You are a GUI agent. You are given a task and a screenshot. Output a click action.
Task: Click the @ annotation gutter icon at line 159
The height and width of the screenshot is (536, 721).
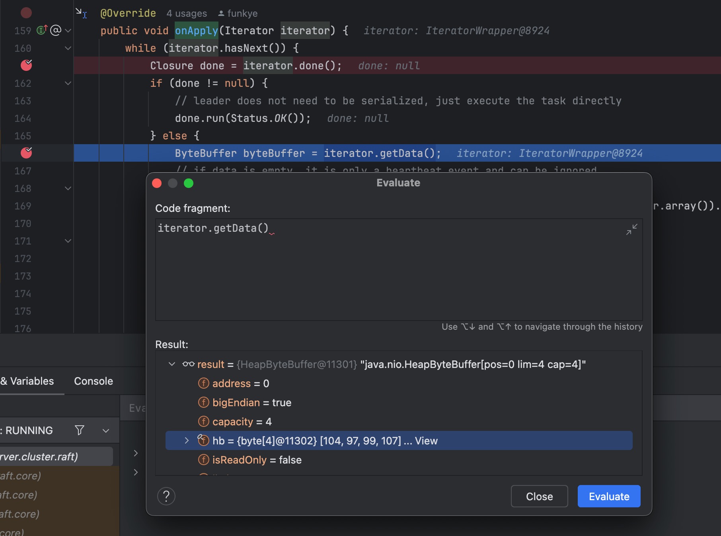(56, 30)
